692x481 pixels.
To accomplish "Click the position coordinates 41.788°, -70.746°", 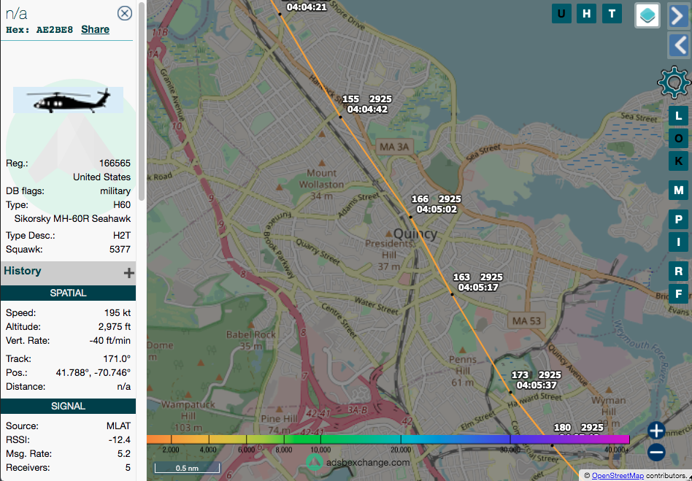I will [93, 373].
